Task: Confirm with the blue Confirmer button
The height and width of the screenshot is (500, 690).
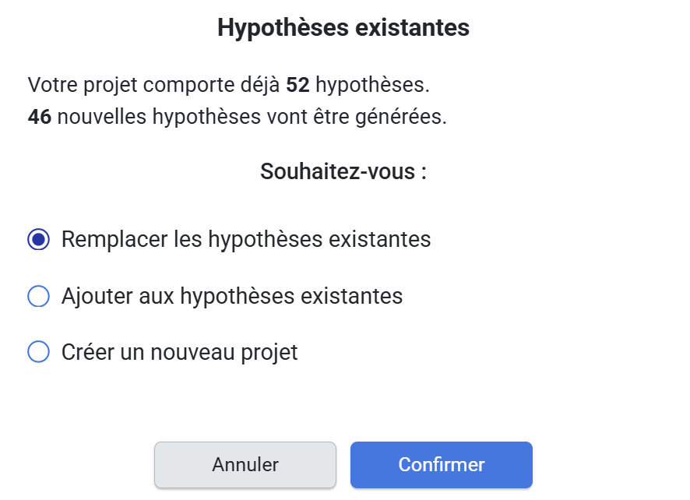Action: point(441,465)
